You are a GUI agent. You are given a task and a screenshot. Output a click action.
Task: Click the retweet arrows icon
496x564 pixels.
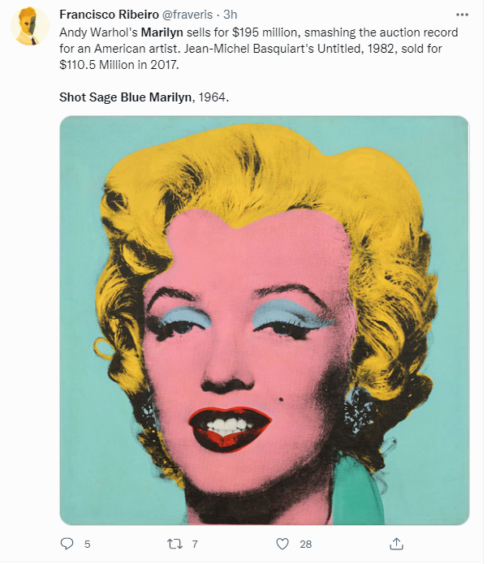[x=175, y=544]
